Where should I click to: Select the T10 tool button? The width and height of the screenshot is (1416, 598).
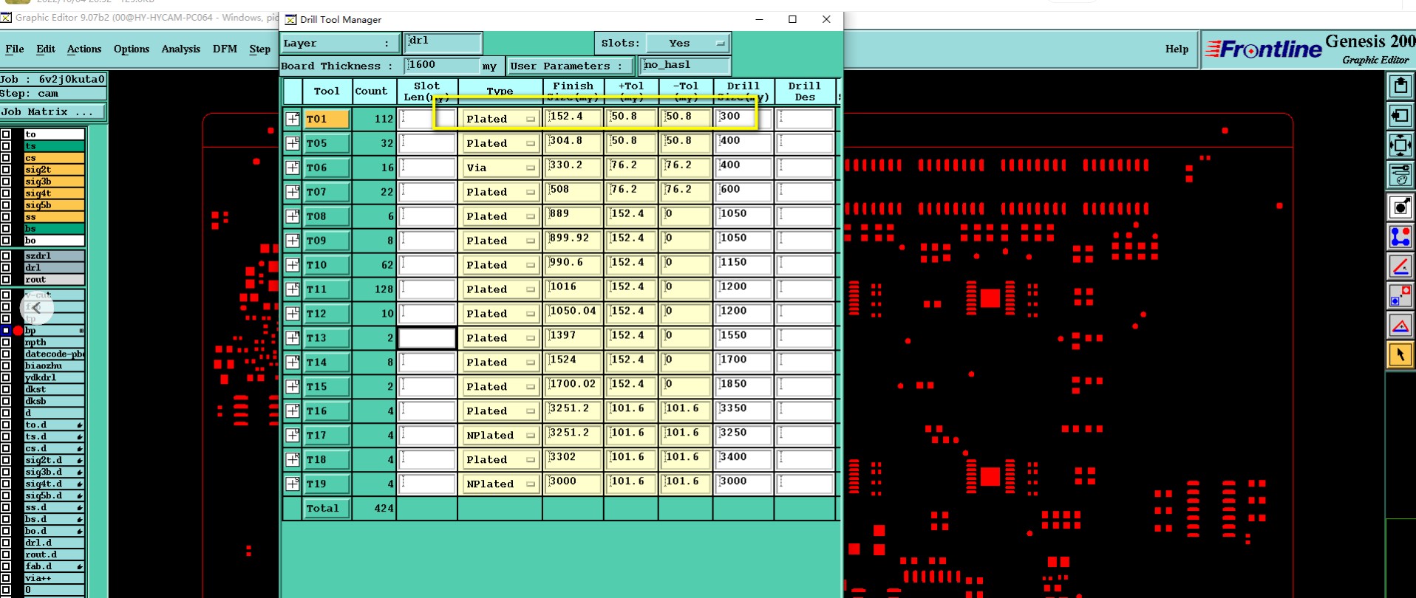click(x=327, y=265)
